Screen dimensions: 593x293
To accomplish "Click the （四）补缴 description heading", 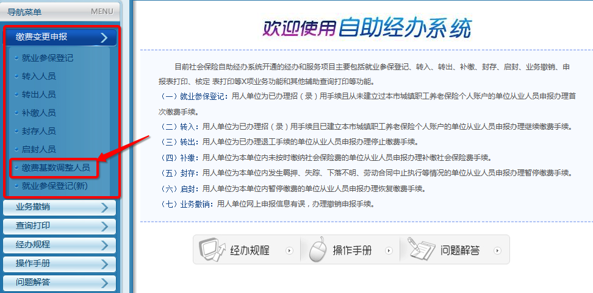I will click(179, 157).
